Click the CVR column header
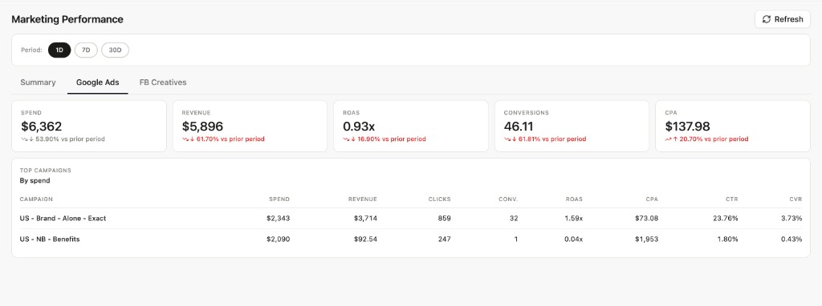Image resolution: width=822 pixels, height=306 pixels. pyautogui.click(x=796, y=199)
